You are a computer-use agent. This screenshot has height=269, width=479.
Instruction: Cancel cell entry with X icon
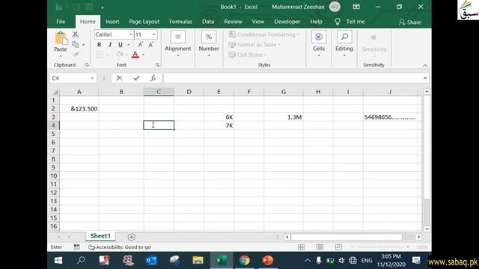click(119, 78)
